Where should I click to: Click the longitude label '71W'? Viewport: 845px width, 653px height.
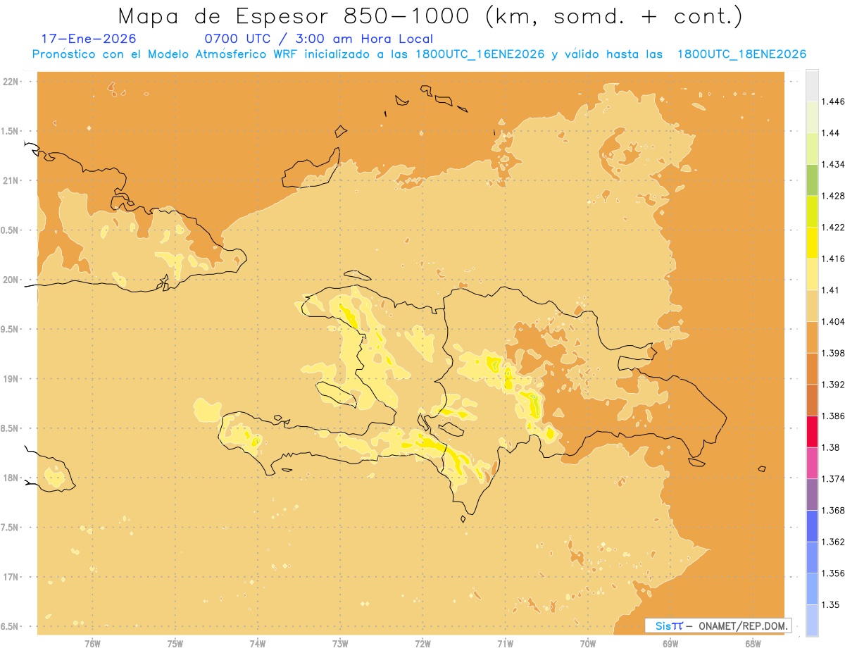click(505, 644)
